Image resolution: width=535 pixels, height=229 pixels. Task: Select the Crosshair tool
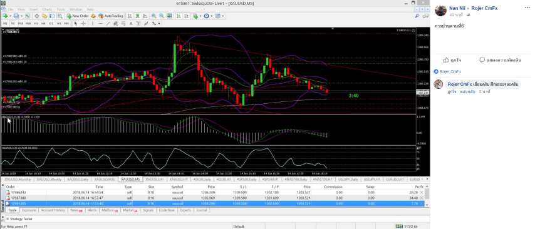coord(83,24)
